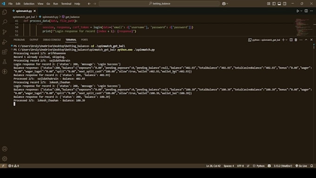Image resolution: width=316 pixels, height=178 pixels.
Task: Click Ln 28, Col 42 cursor position
Action: click(x=213, y=166)
